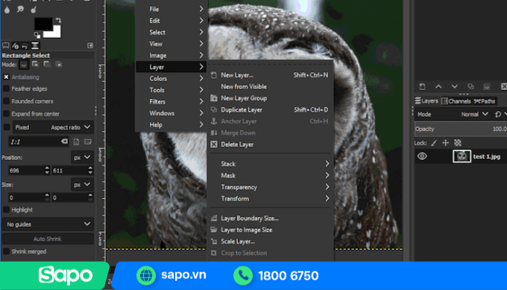Set mode to Add to selection

[35, 64]
